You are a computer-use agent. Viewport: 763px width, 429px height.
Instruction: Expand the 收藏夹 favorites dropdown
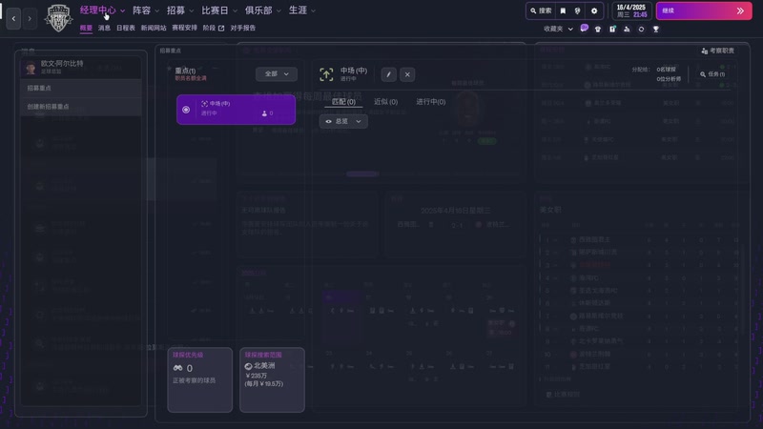[558, 30]
